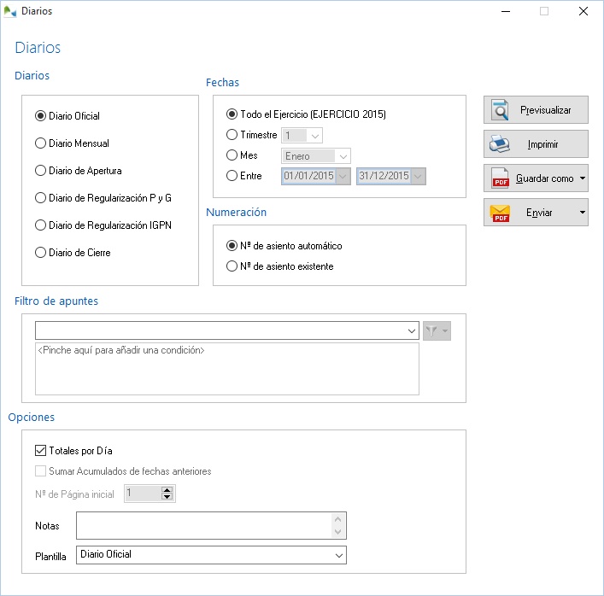Viewport: 604px width, 596px height.
Task: Choose Diario de Cierre radio button
Action: (40, 253)
